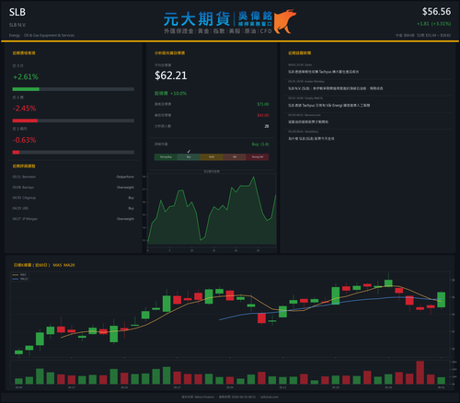Click the Strong Buy rating segment

click(x=166, y=157)
